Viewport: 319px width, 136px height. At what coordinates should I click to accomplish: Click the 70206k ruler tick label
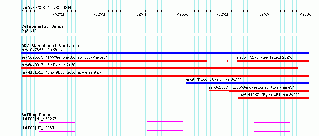point(223,14)
